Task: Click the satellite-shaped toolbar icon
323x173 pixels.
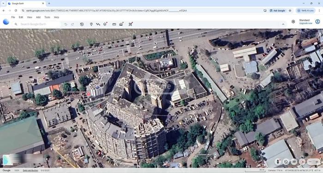Action: coord(131,24)
